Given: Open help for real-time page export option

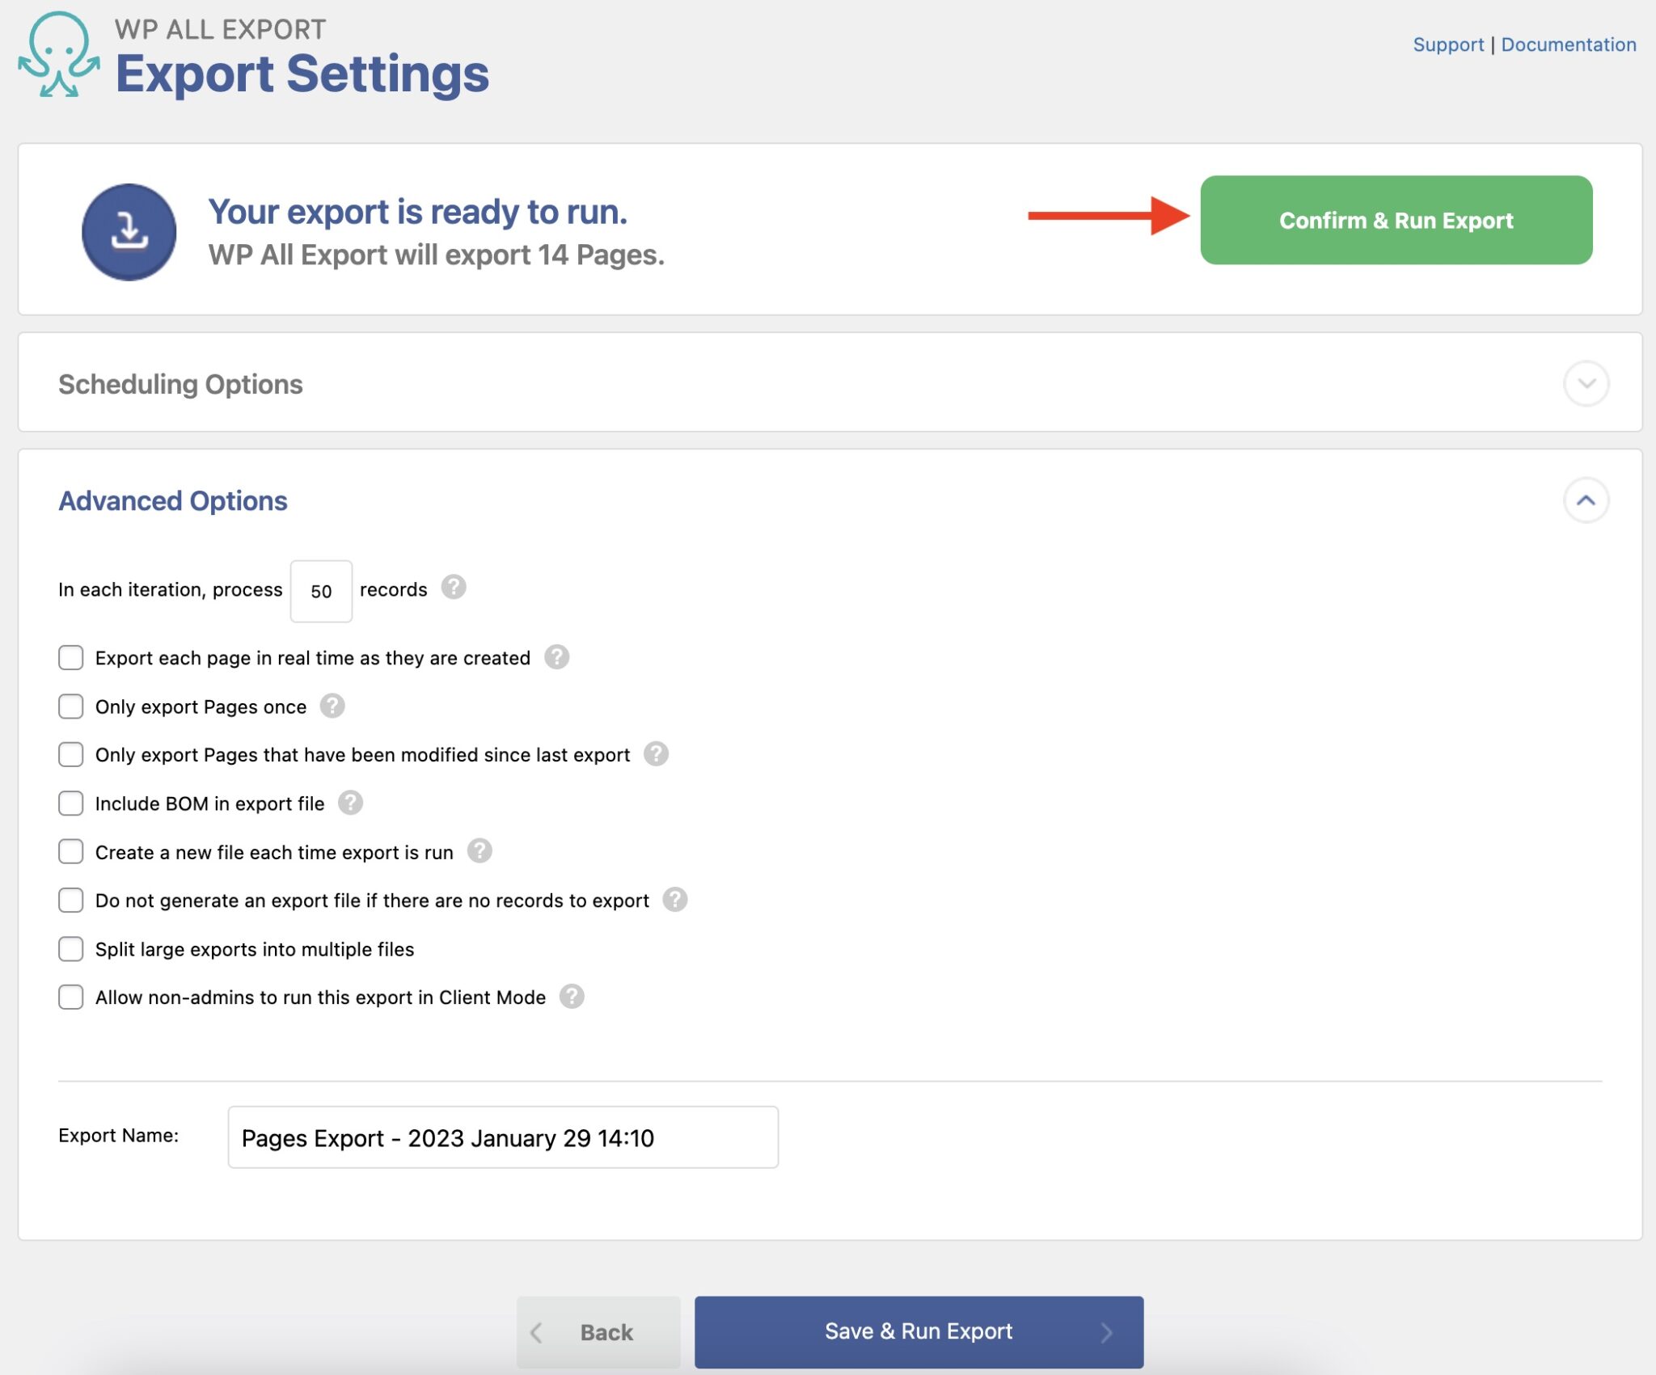Looking at the screenshot, I should [557, 657].
